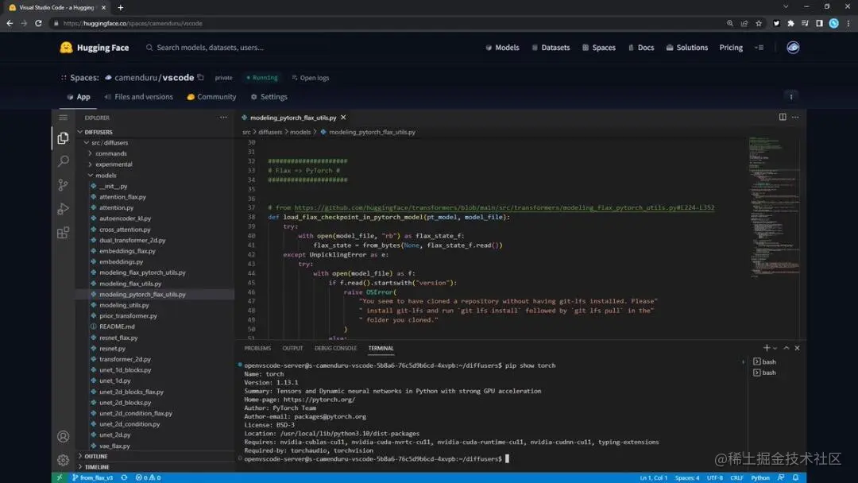Screen dimensions: 858x483
Task: Open the Source Control view
Action: pyautogui.click(x=63, y=185)
